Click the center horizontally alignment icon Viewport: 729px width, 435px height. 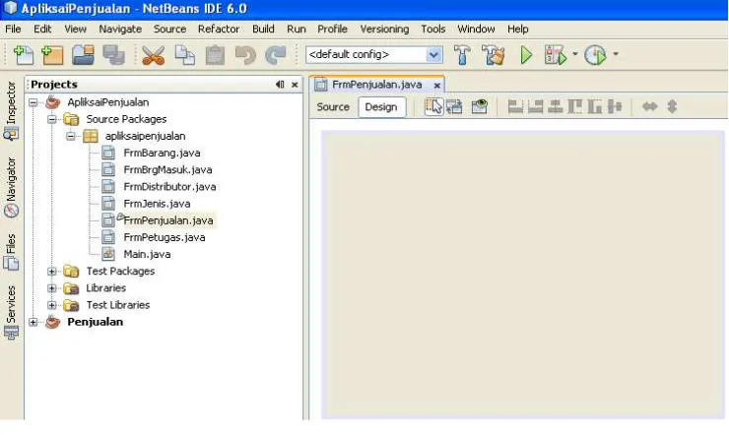[x=555, y=106]
